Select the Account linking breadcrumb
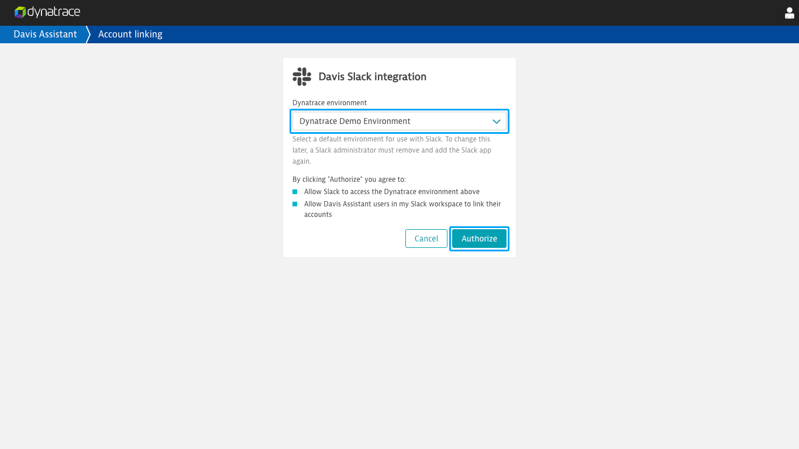799x449 pixels. (130, 34)
